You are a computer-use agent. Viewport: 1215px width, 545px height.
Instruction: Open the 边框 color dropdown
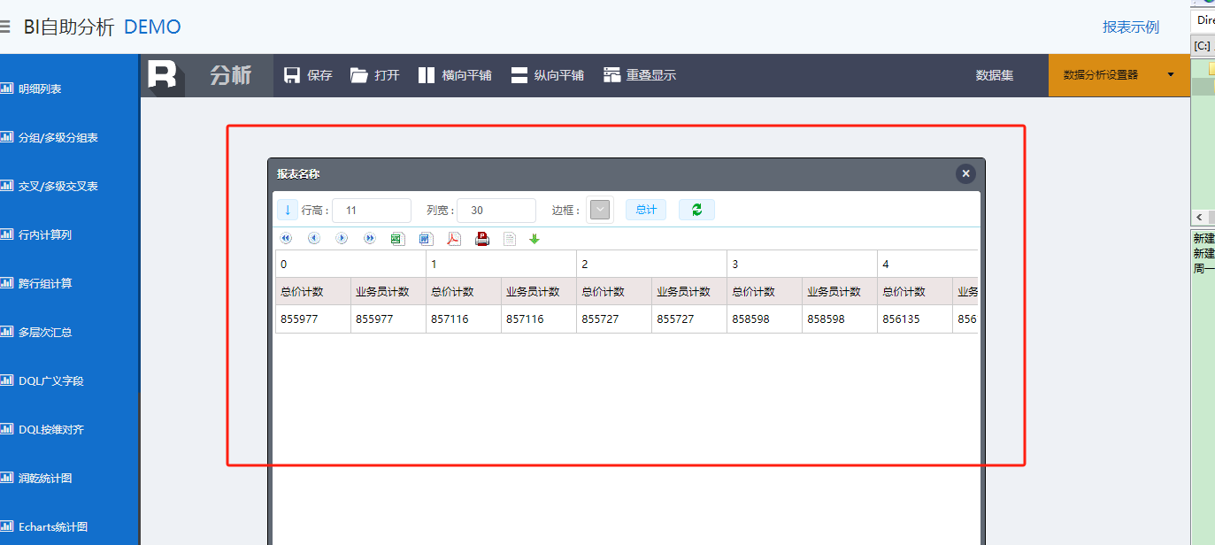click(600, 210)
